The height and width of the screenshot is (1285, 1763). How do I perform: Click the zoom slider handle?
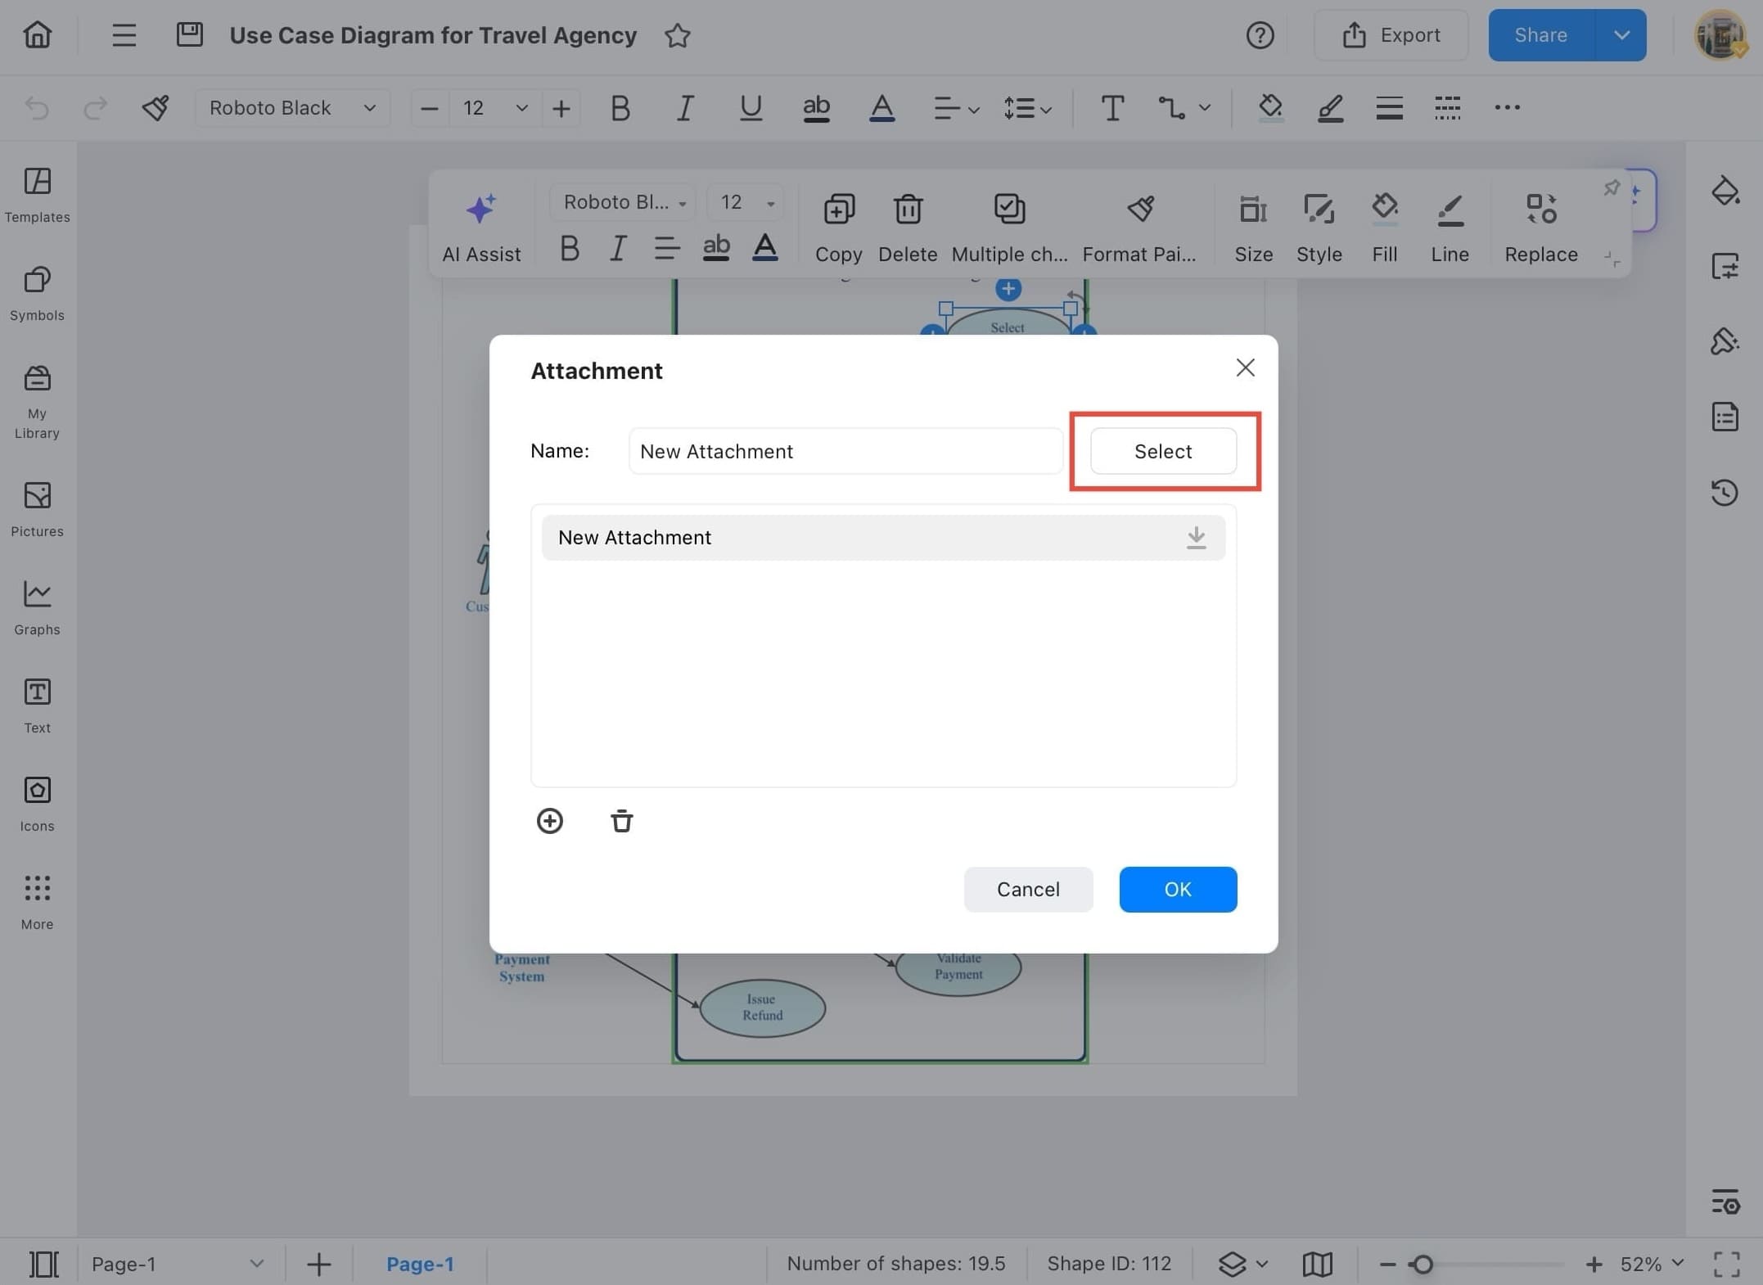click(x=1423, y=1265)
